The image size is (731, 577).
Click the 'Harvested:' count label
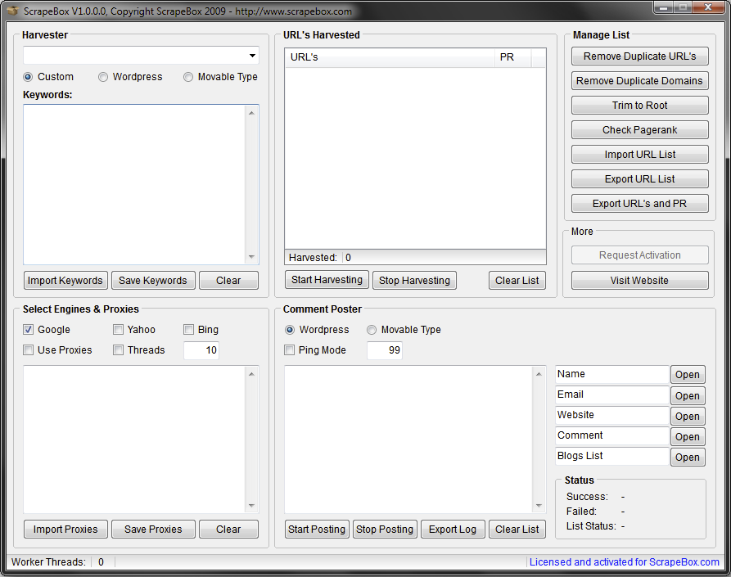(x=313, y=258)
